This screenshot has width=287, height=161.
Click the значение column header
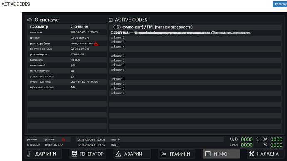[x=79, y=27]
